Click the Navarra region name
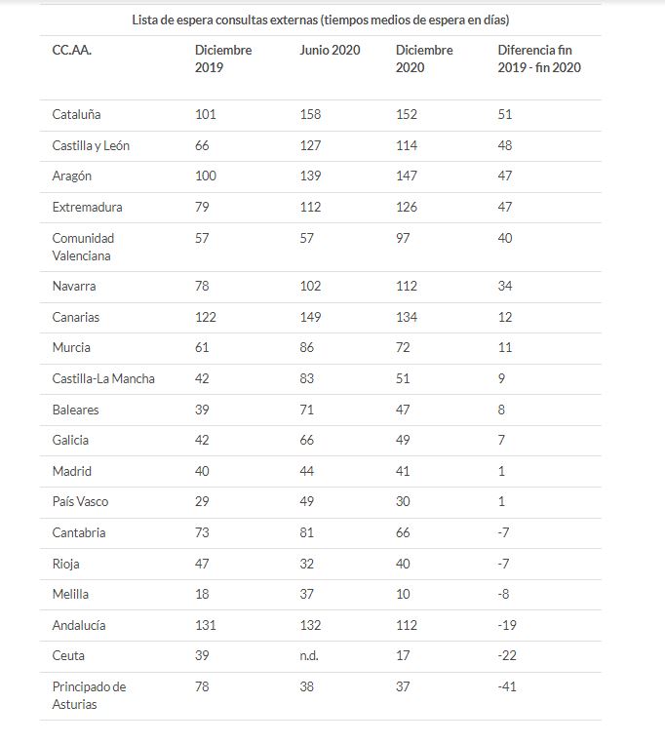This screenshot has height=743, width=665. [74, 287]
